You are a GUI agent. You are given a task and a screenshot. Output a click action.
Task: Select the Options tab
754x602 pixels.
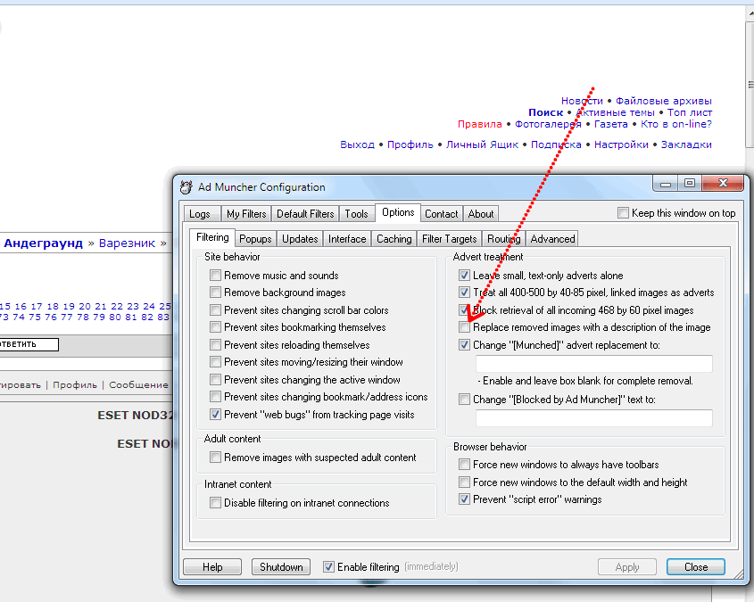pyautogui.click(x=398, y=212)
